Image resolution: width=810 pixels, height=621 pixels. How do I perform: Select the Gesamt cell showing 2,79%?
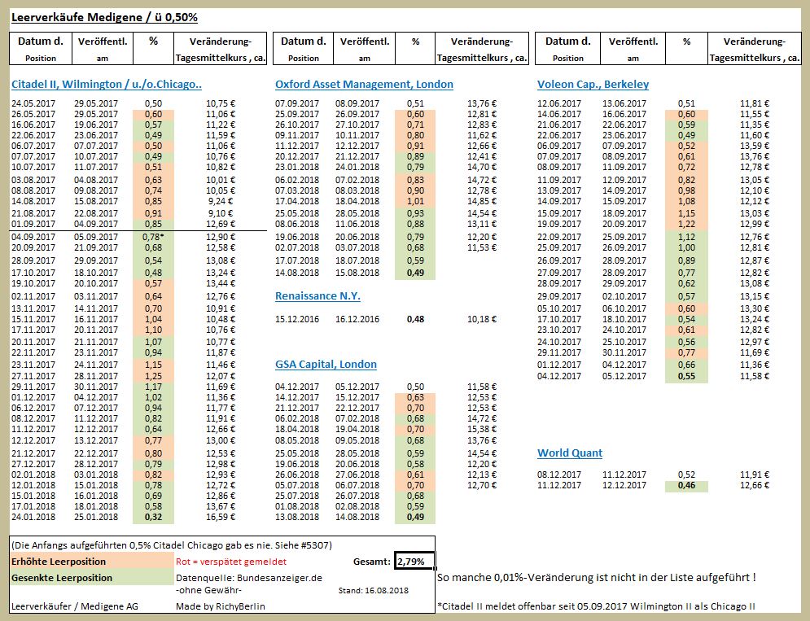click(x=414, y=561)
